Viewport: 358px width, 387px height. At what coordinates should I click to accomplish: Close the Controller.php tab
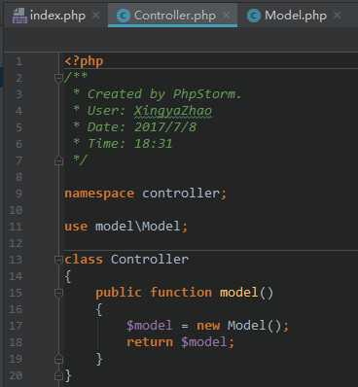tap(227, 16)
